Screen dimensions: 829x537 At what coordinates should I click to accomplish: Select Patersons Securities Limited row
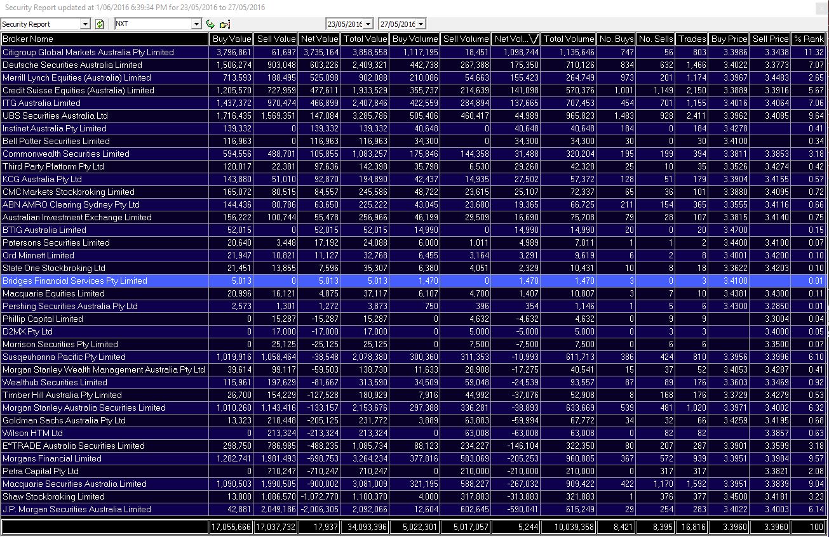[x=413, y=242]
